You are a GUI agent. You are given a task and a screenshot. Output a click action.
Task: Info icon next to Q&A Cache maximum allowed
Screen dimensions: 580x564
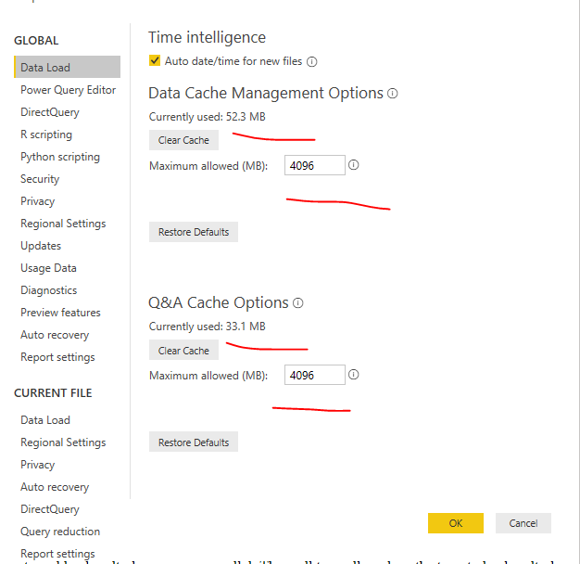354,375
